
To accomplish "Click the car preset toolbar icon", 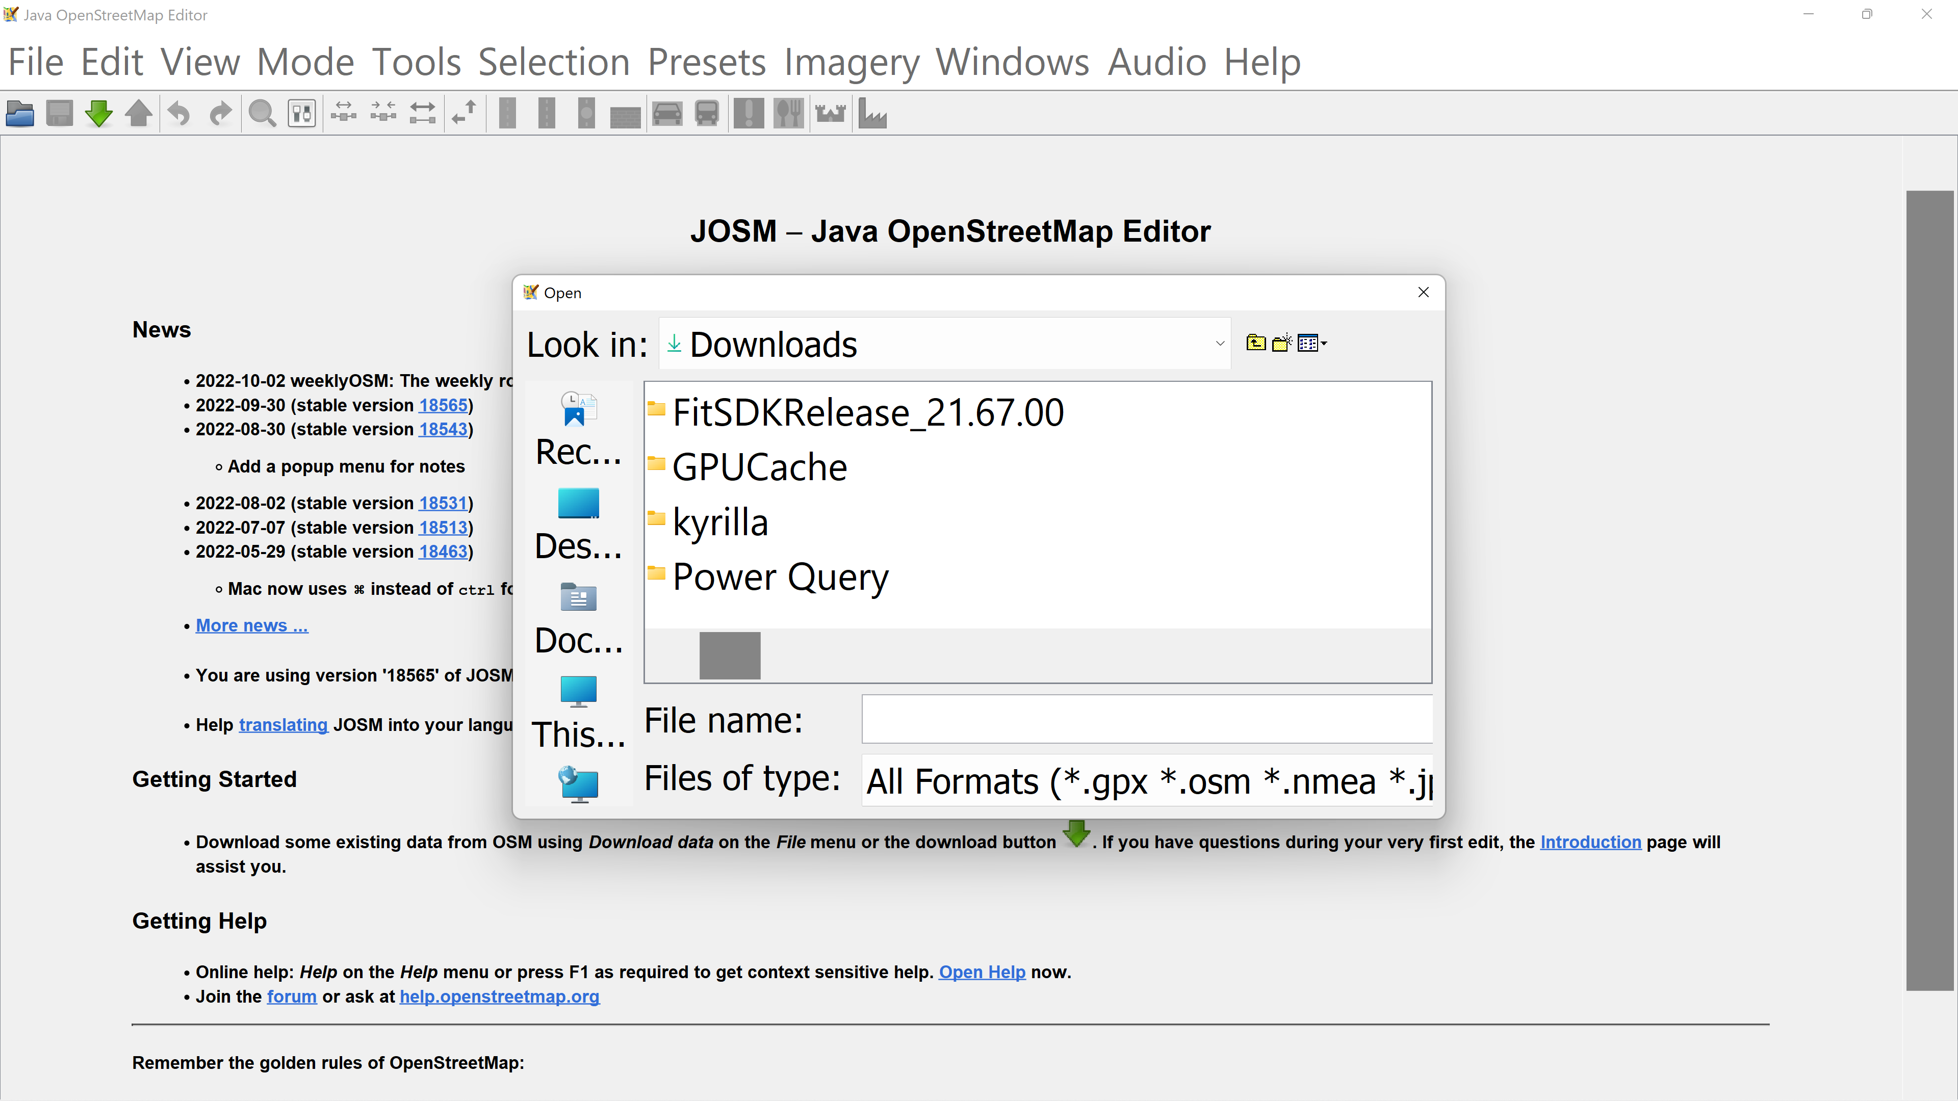I will click(666, 114).
